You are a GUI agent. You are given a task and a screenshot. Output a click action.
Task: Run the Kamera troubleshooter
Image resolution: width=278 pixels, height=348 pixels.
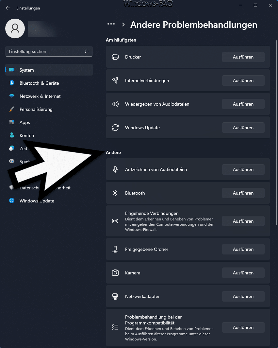243,273
